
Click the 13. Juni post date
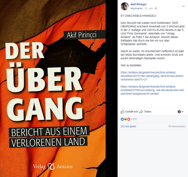(x=149, y=8)
